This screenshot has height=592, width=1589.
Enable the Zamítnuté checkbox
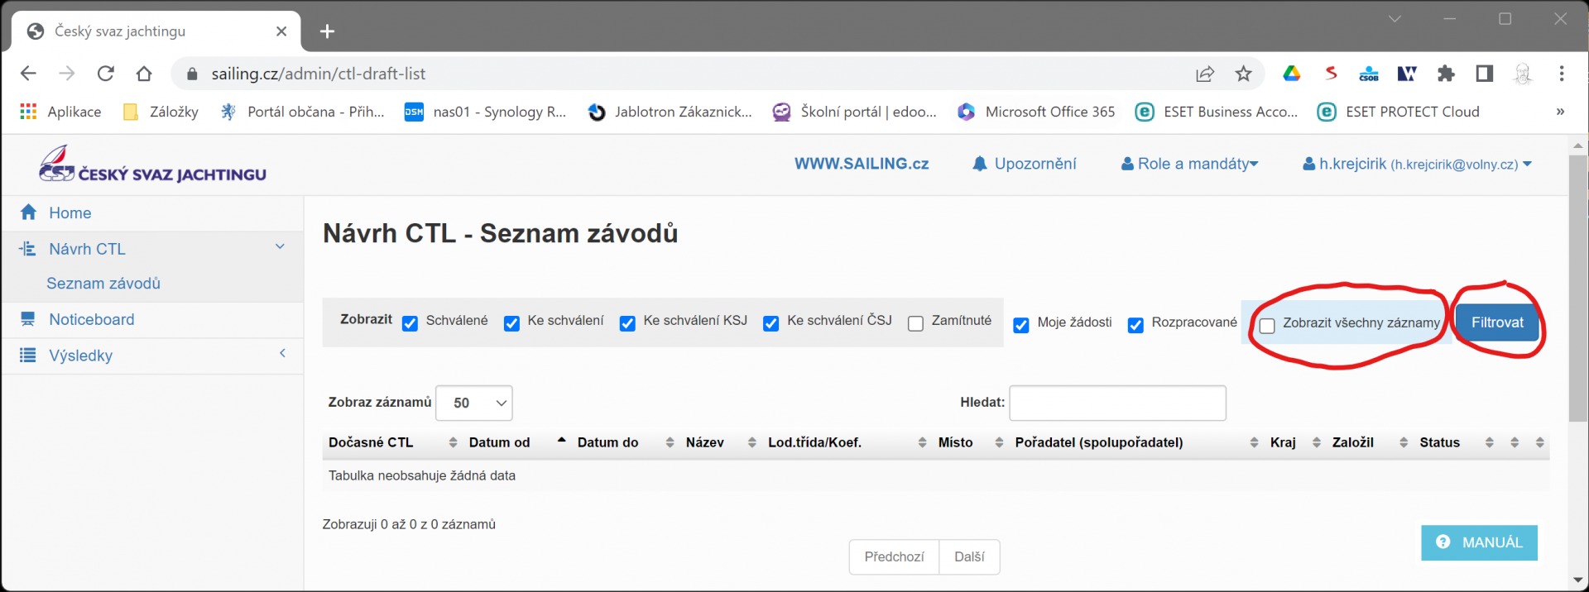click(915, 323)
